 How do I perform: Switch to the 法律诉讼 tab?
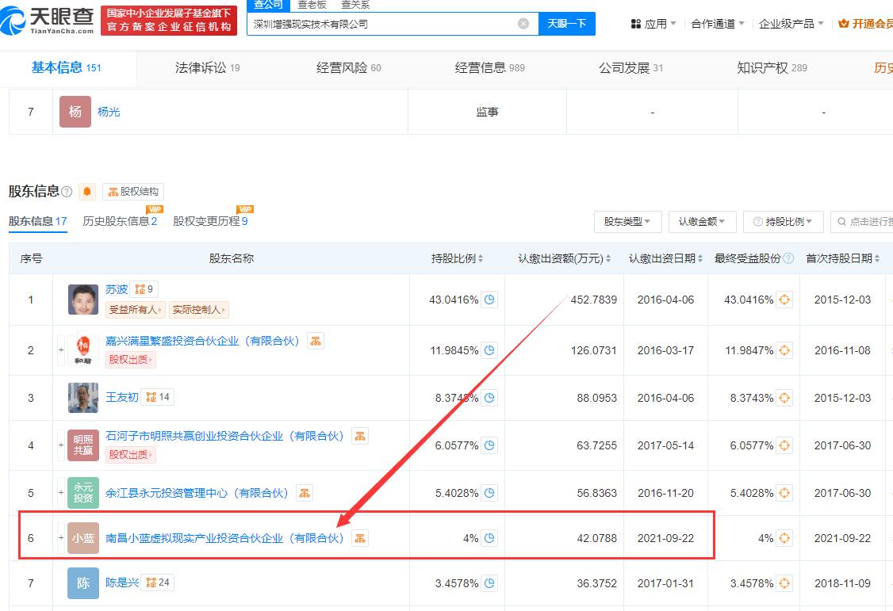point(207,68)
